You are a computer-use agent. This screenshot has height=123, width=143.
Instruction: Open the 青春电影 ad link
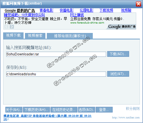(x=47, y=11)
